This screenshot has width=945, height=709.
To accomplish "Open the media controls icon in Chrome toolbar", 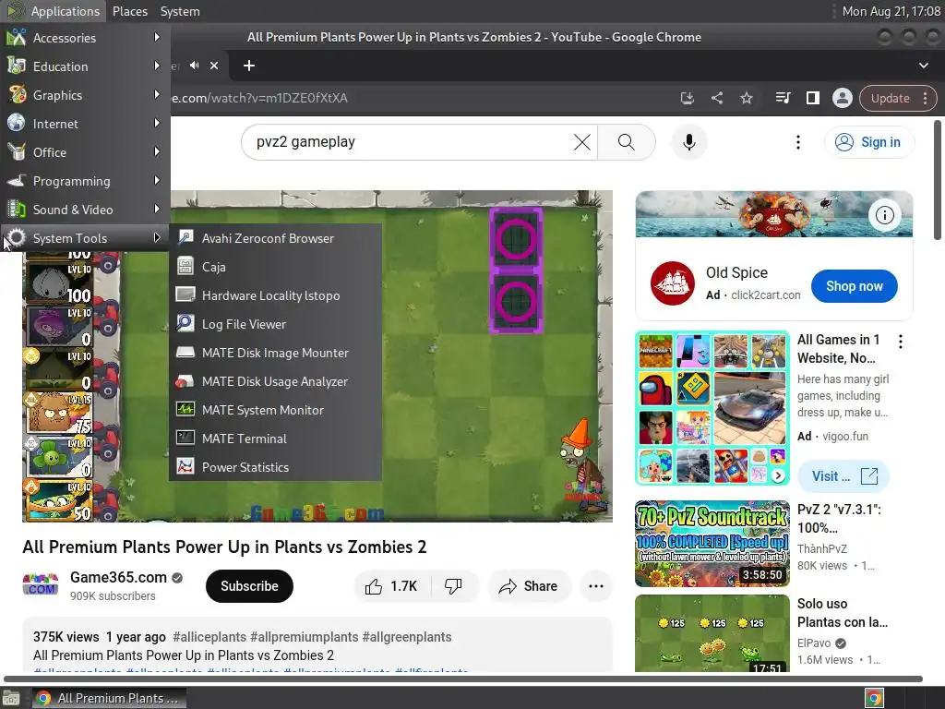I will 783,98.
